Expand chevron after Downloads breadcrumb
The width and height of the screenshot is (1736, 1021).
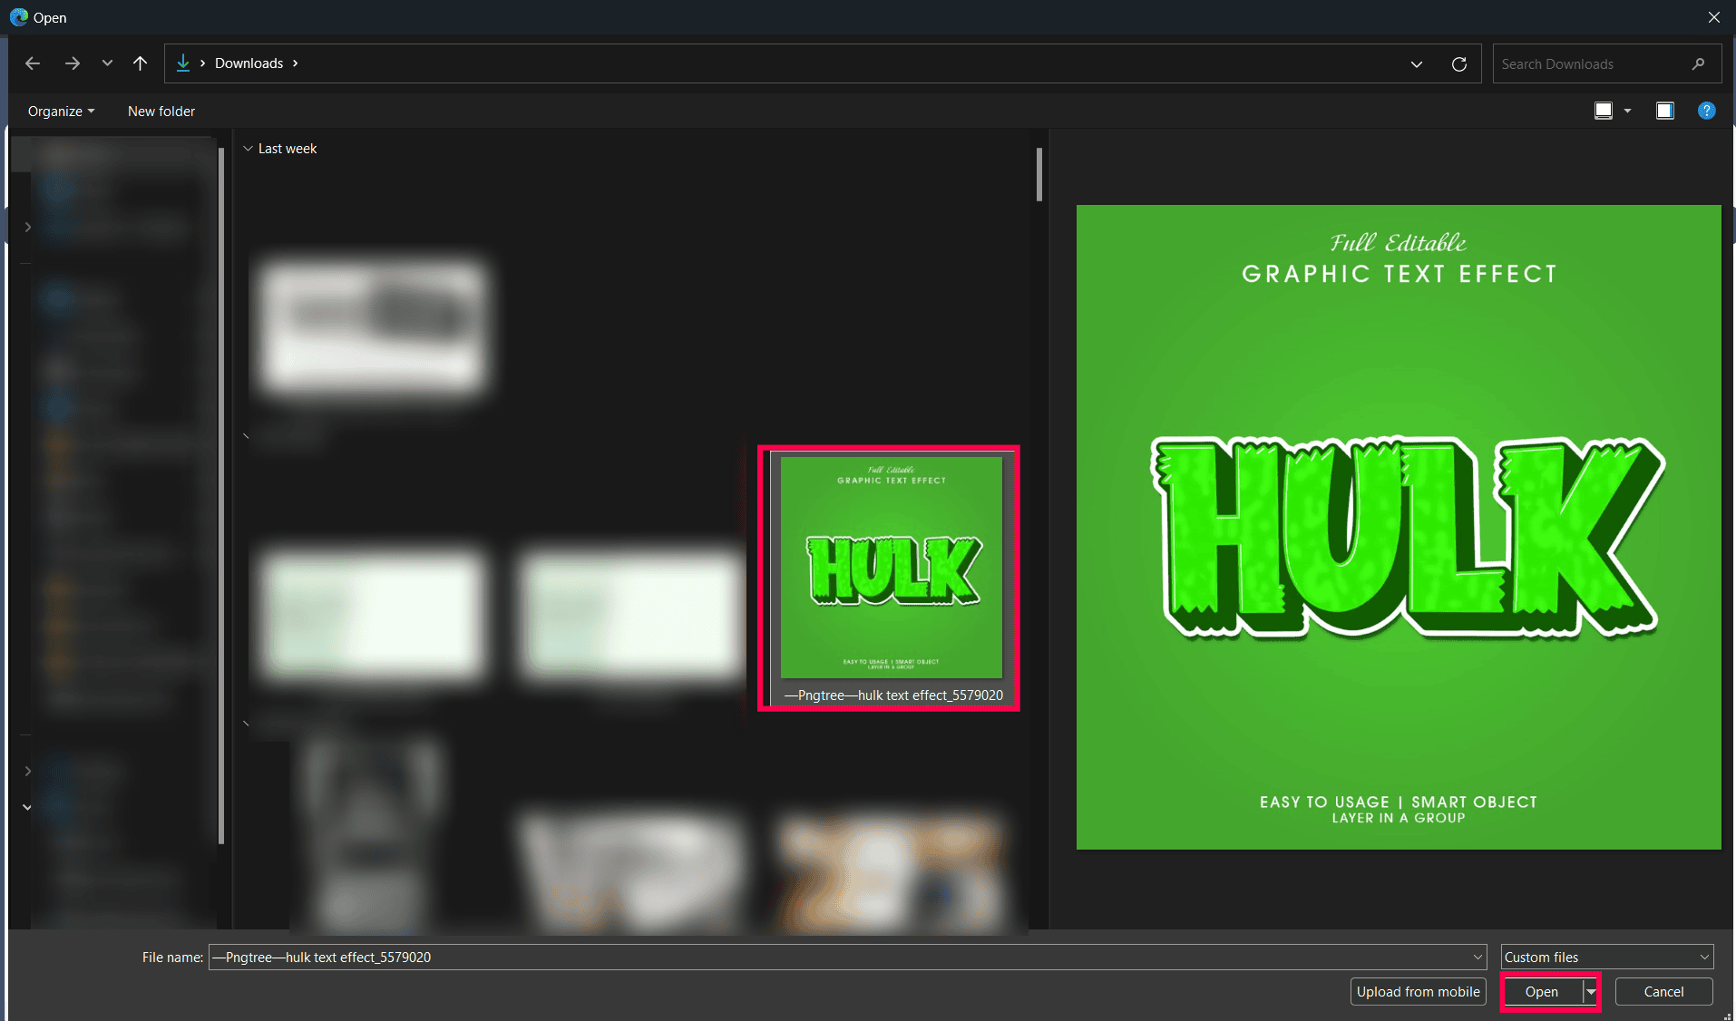pos(295,63)
